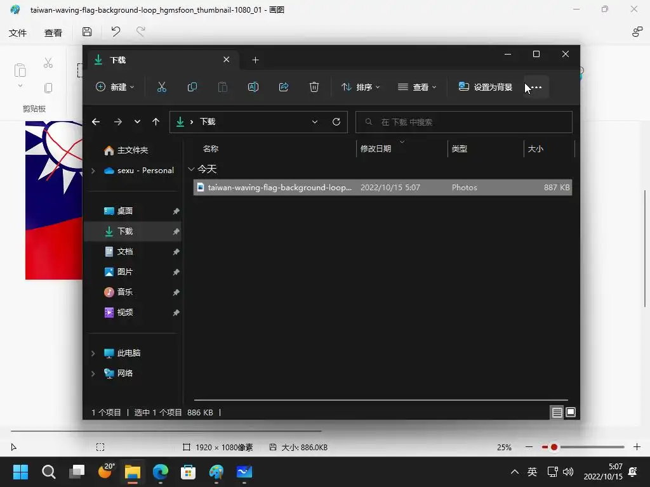
Task: Open 音乐 (Music) in sidebar
Action: click(125, 292)
